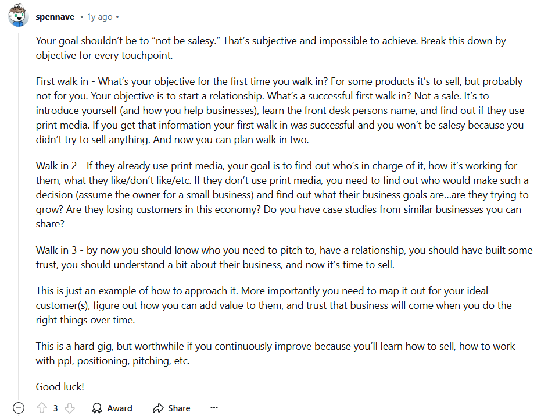Click the Share arrow icon
This screenshot has height=416, width=548.
(158, 408)
